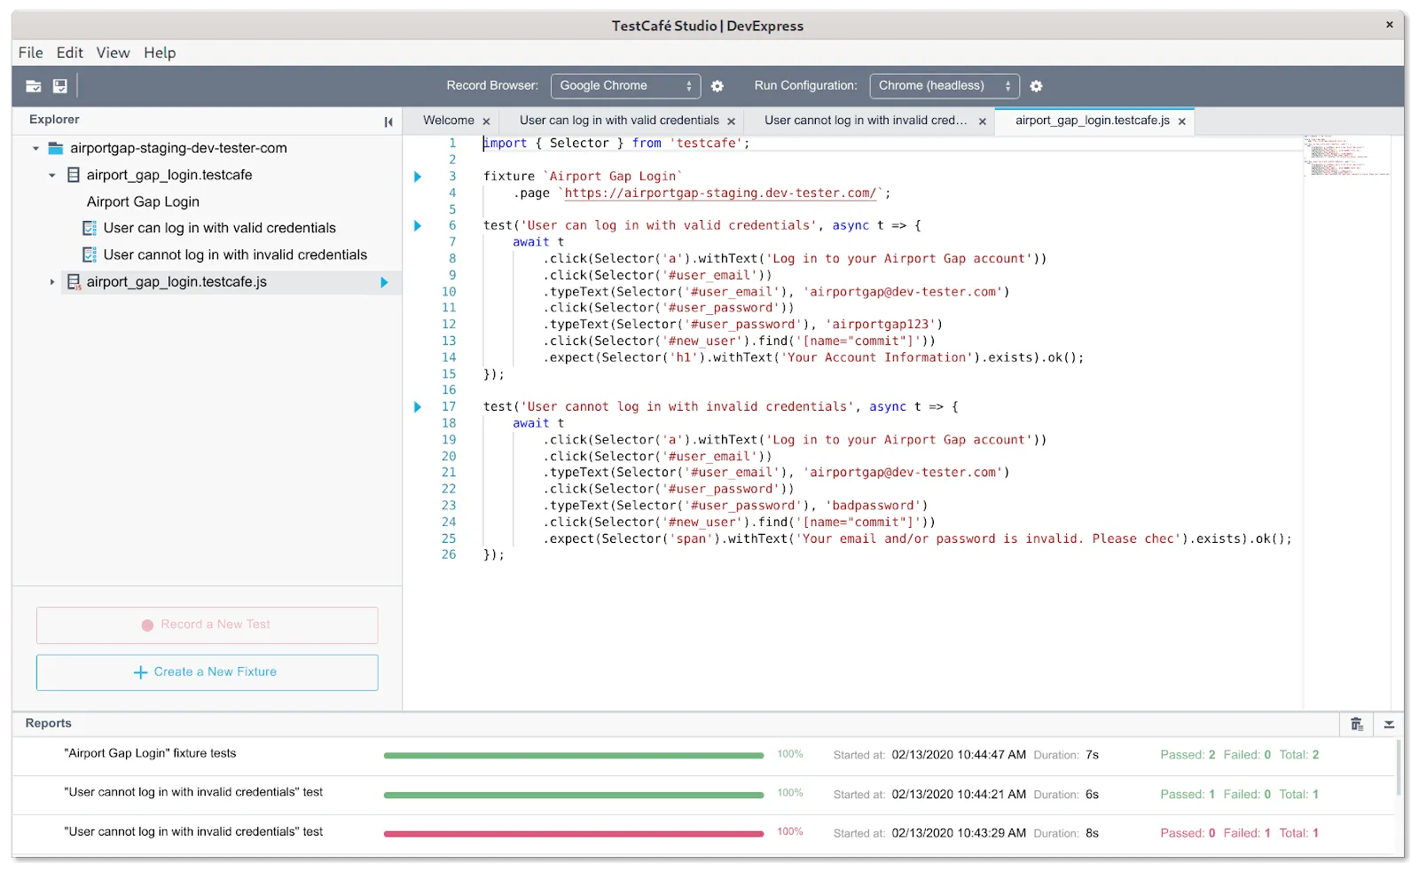The height and width of the screenshot is (872, 1419).
Task: Switch to 'User cannot log in with invalid cred...' tab
Action: 866,121
